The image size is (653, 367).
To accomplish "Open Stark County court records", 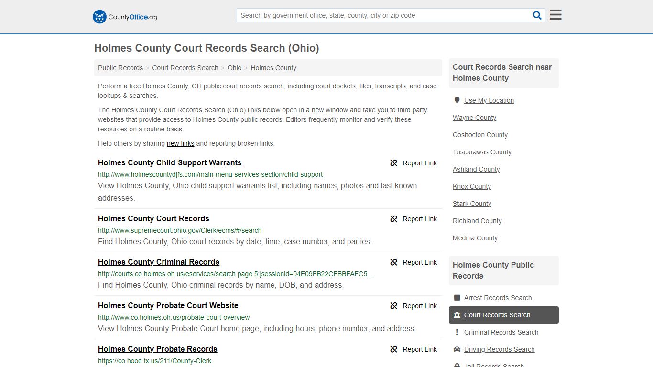I will pyautogui.click(x=472, y=204).
